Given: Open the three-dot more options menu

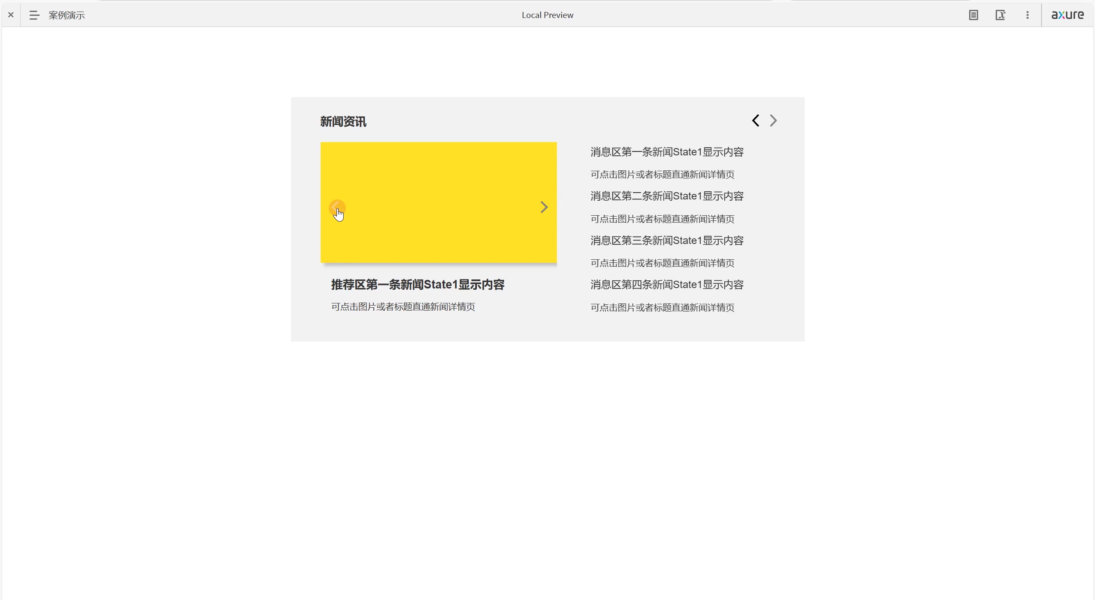Looking at the screenshot, I should pyautogui.click(x=1027, y=15).
